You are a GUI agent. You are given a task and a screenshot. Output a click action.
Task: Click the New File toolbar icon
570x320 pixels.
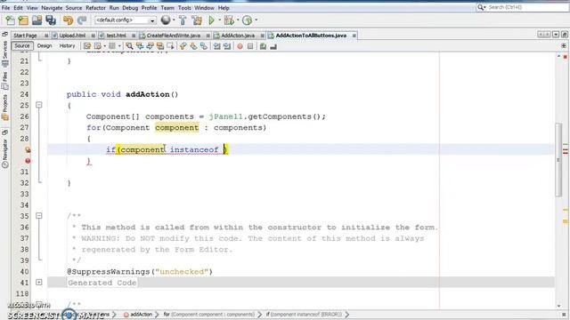point(10,20)
